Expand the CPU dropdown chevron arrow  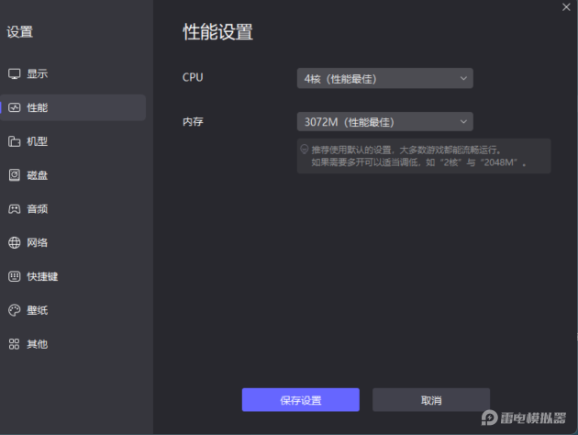(x=463, y=78)
